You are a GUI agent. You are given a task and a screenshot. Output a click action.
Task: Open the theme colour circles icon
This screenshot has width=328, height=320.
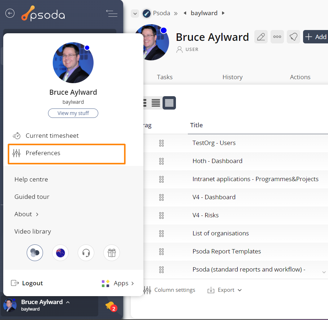[35, 253]
